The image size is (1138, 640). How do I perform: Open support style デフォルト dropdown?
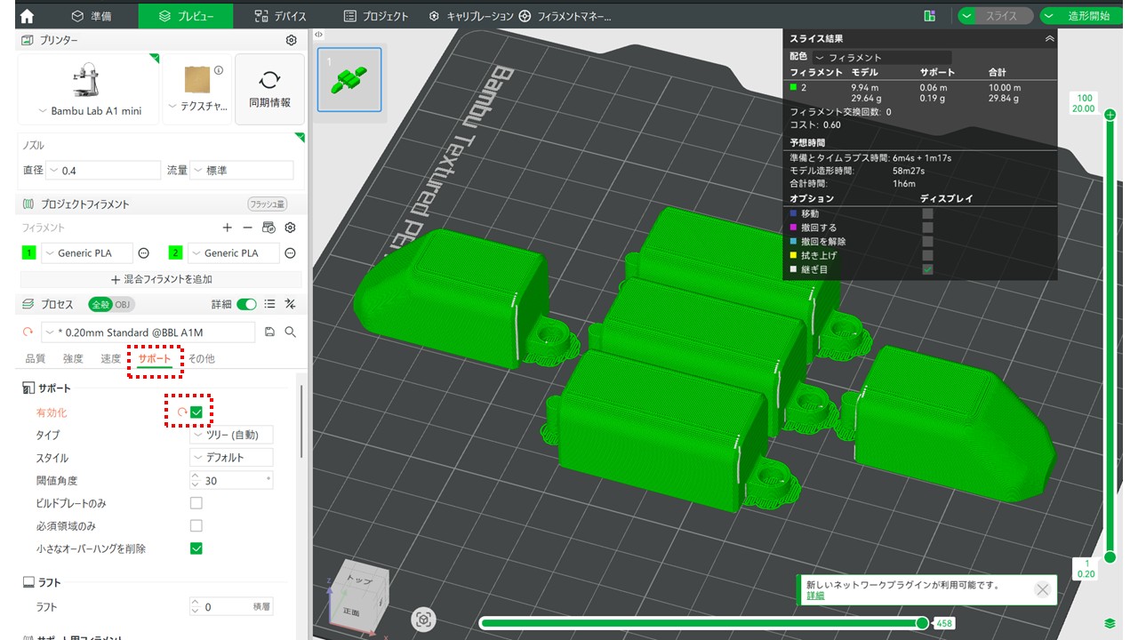[x=232, y=458]
